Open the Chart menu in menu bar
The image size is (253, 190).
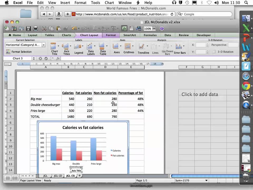coord(109,3)
